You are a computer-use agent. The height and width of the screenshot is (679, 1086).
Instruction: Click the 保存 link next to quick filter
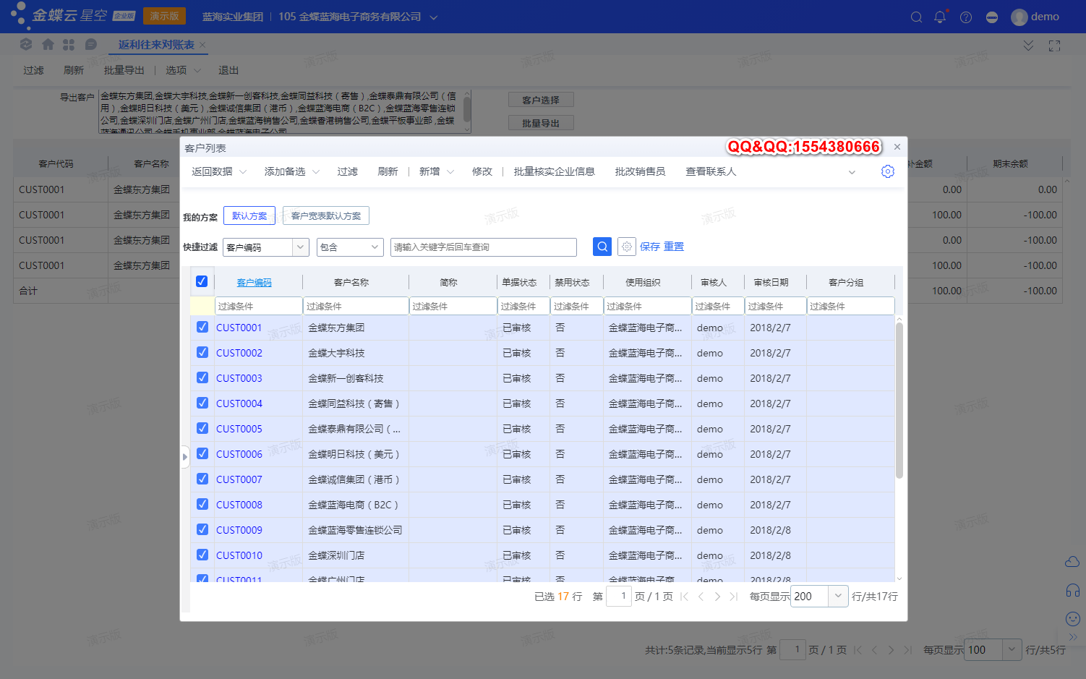(650, 247)
